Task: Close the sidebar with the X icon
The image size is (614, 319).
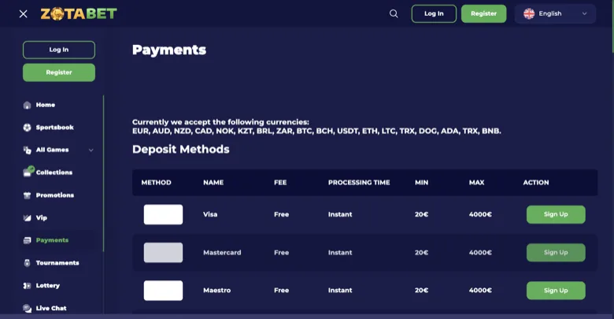Action: click(x=23, y=13)
